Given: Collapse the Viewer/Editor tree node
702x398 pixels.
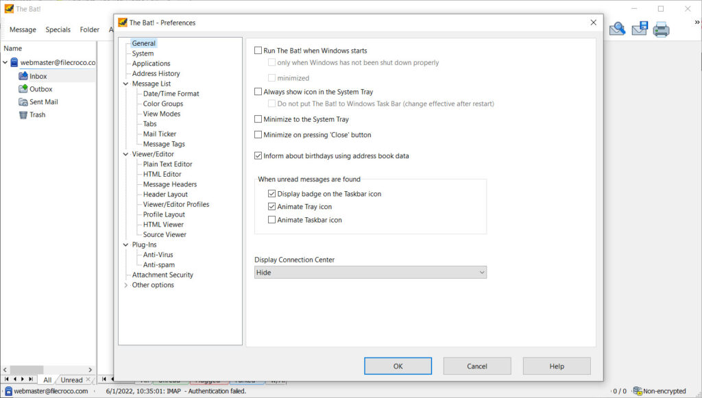Looking at the screenshot, I should click(126, 154).
